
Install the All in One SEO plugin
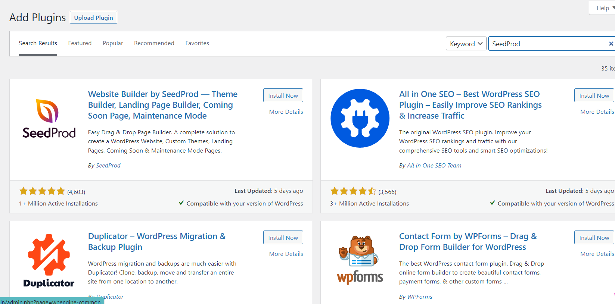click(x=594, y=95)
